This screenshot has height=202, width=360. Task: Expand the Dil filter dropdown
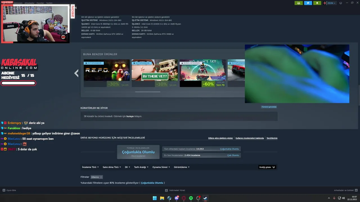127,167
